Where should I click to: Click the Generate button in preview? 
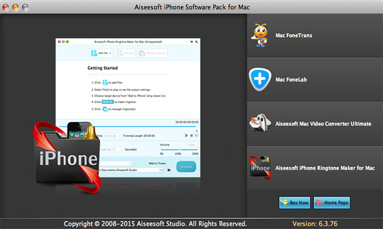[186, 167]
